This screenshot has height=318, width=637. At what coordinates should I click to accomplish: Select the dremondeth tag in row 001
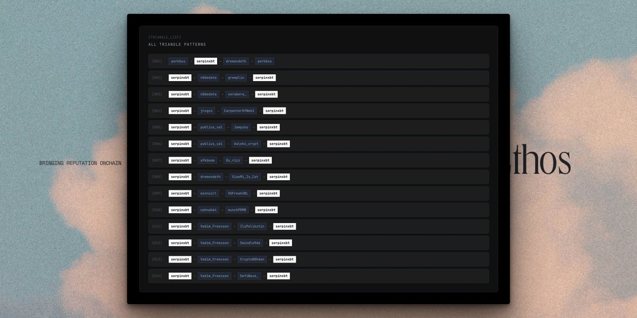[236, 61]
